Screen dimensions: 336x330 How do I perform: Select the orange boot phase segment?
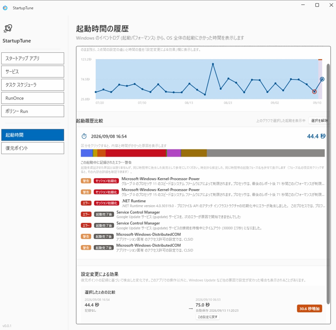101,153
